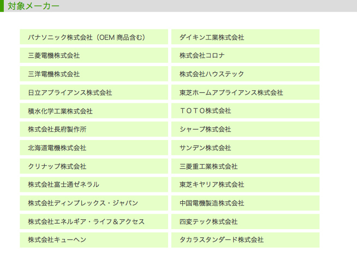Select the シャープ株式会社 cell

(x=245, y=129)
